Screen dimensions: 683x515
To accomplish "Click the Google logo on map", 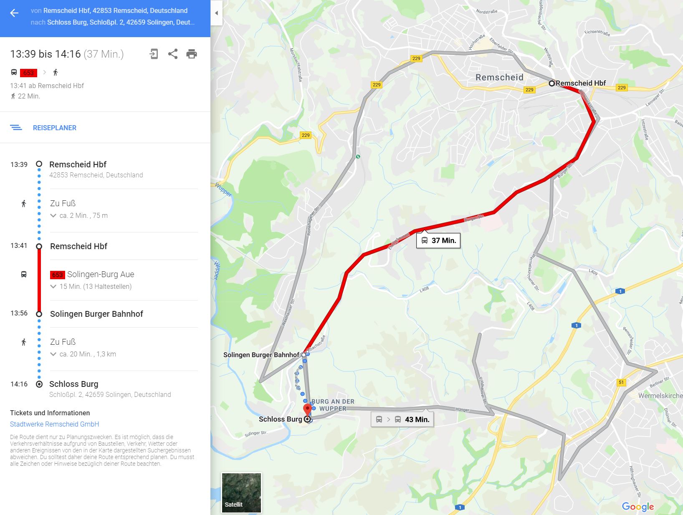I will (638, 507).
